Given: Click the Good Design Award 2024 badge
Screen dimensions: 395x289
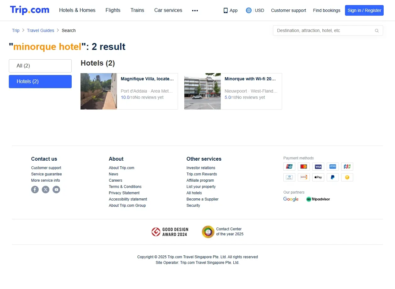Looking at the screenshot, I should [169, 232].
